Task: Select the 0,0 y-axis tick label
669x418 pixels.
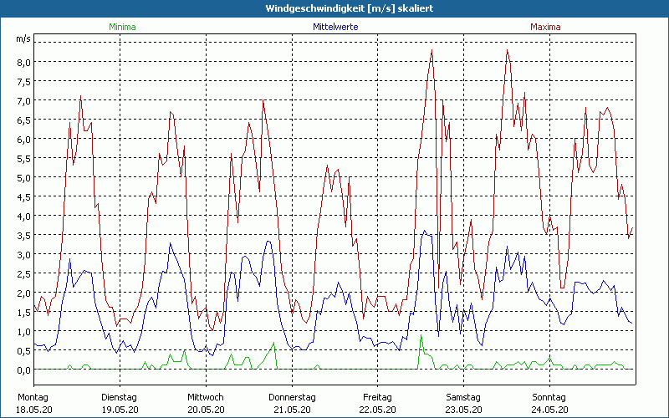Action: coord(23,370)
